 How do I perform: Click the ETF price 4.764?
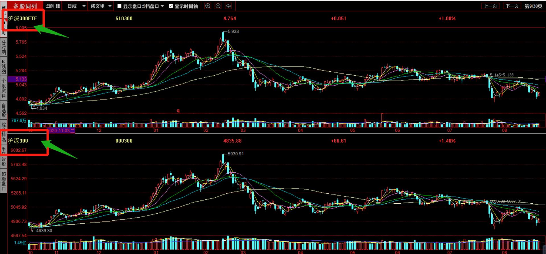click(x=230, y=18)
